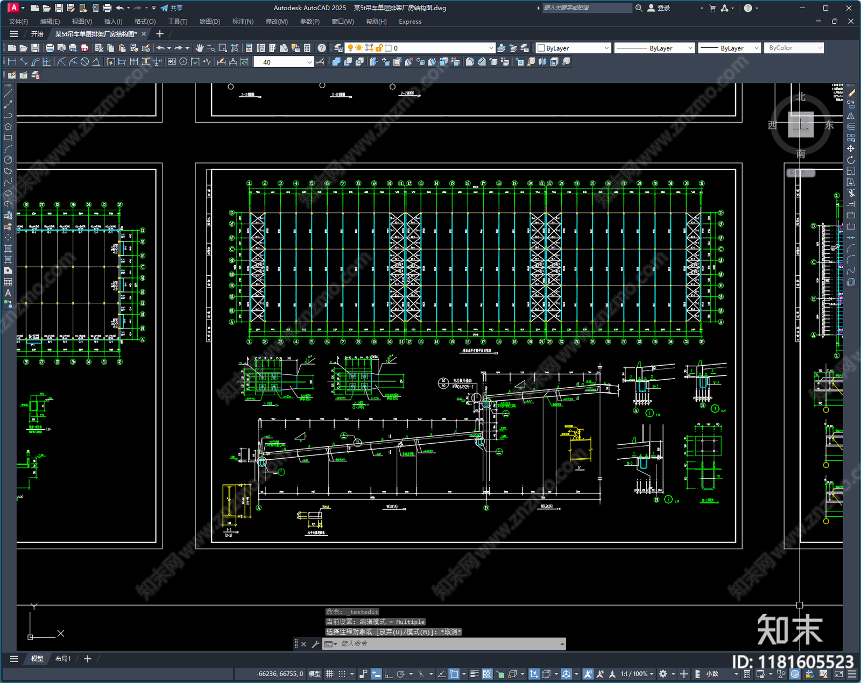Open the 标注(N) menu
This screenshot has height=683, width=861.
243,22
